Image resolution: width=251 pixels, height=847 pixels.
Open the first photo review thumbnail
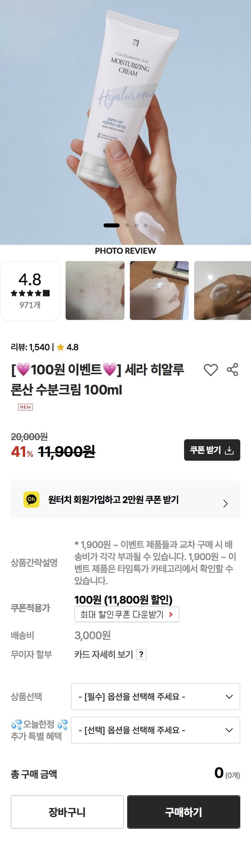95,290
